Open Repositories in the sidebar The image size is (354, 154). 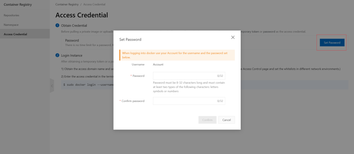11,16
